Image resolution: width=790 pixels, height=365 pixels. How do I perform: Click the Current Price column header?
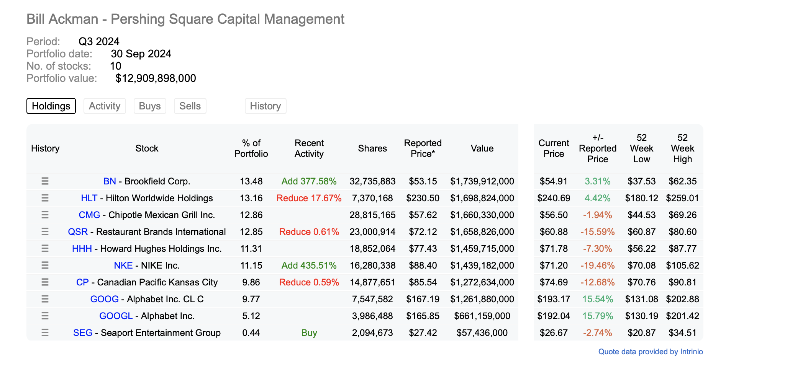pyautogui.click(x=554, y=148)
